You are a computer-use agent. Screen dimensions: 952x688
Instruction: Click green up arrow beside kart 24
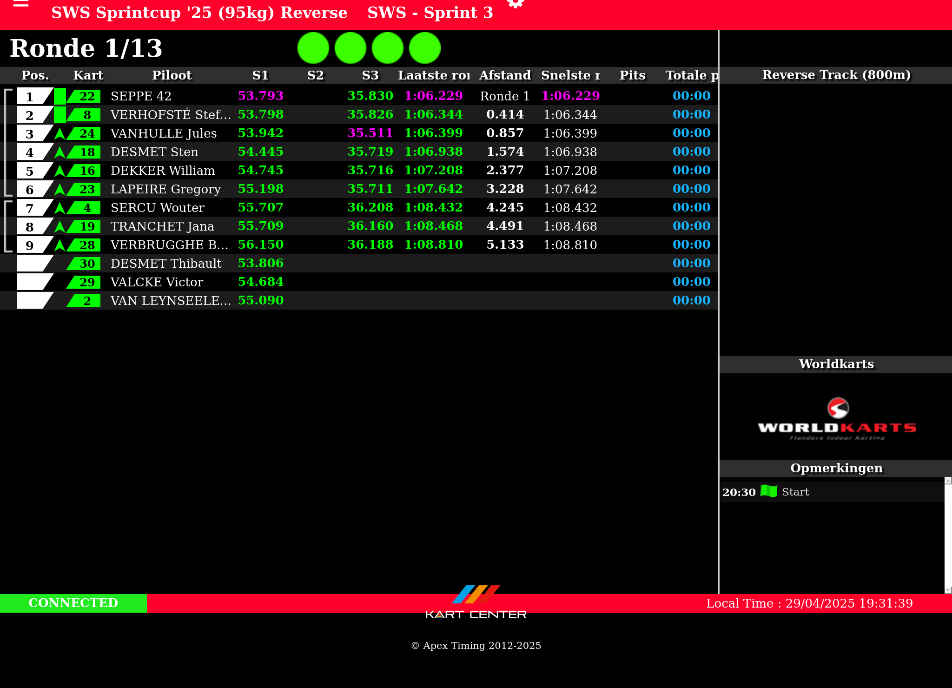(59, 133)
